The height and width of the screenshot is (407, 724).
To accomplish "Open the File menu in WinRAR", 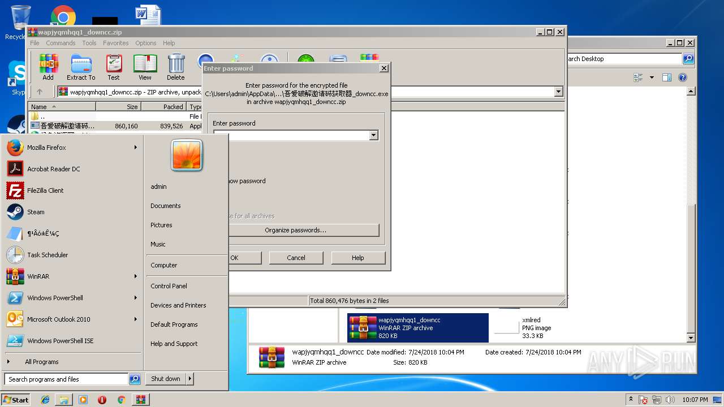I will point(35,43).
